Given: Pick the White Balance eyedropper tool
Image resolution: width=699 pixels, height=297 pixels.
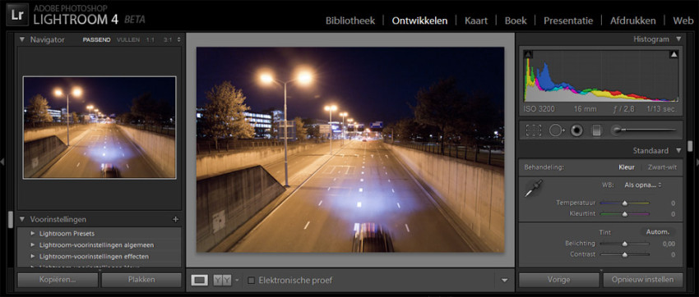Looking at the screenshot, I should (534, 189).
